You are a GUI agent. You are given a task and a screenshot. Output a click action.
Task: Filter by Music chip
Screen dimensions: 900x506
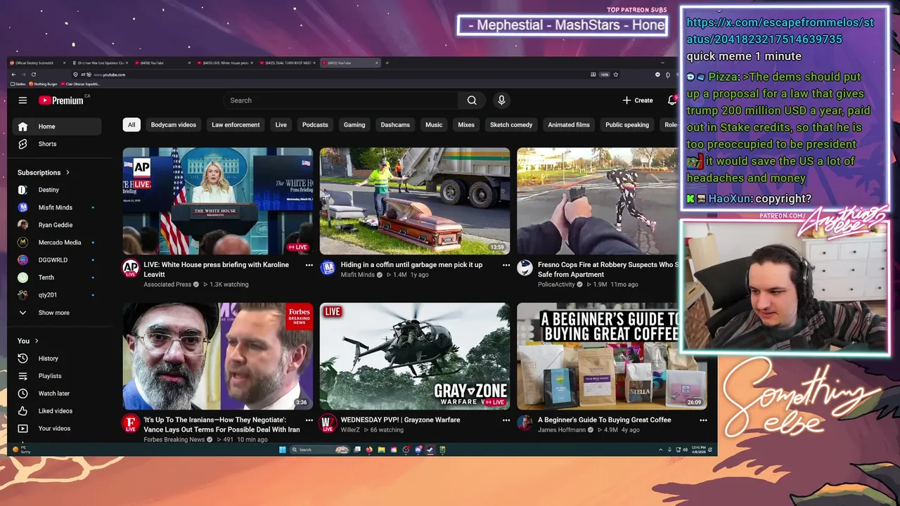tap(434, 125)
